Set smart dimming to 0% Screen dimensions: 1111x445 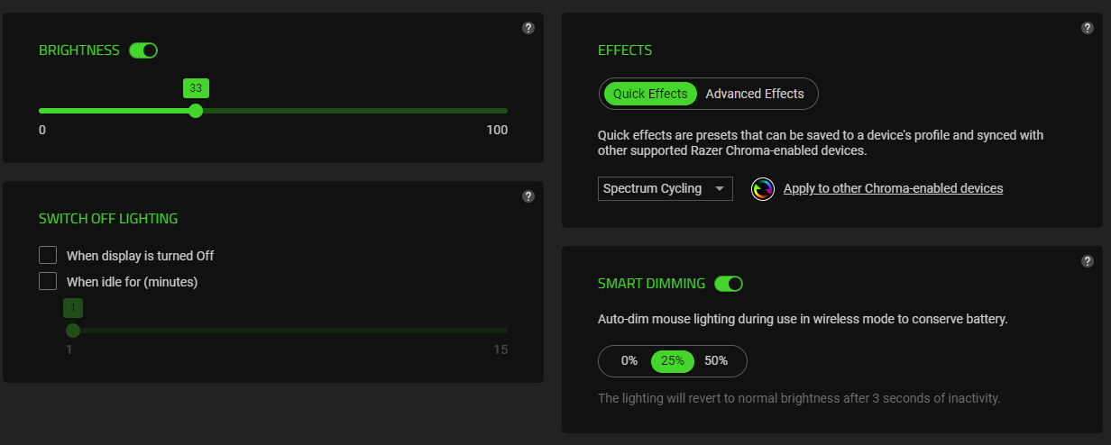pyautogui.click(x=629, y=361)
